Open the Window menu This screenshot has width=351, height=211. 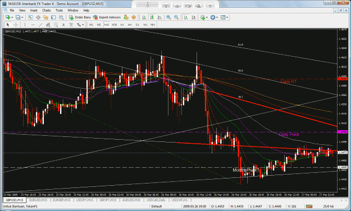click(x=73, y=10)
